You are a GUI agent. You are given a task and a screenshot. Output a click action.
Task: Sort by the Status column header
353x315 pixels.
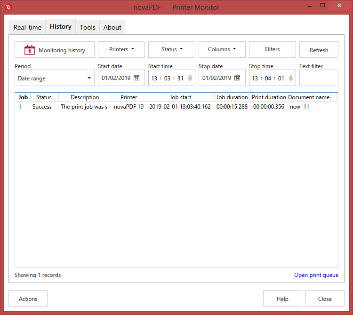(x=44, y=97)
